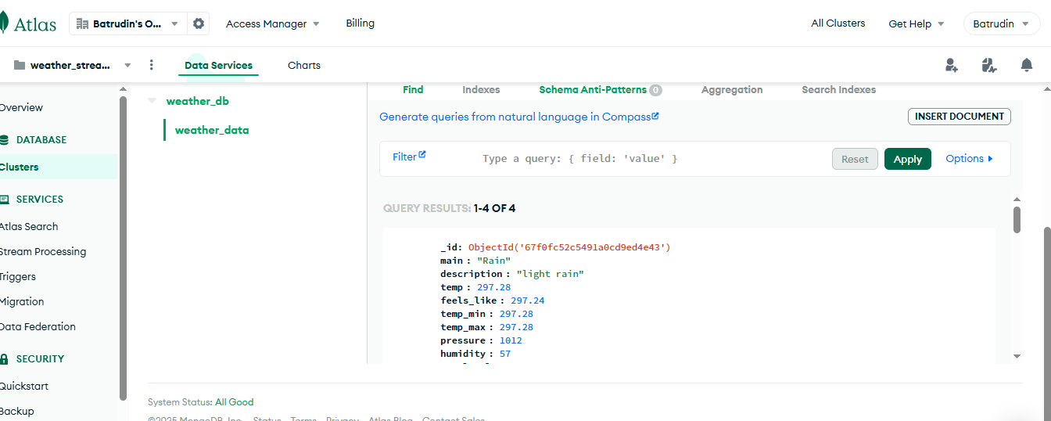1051x421 pixels.
Task: Click the pressure value 1012
Action: click(511, 340)
